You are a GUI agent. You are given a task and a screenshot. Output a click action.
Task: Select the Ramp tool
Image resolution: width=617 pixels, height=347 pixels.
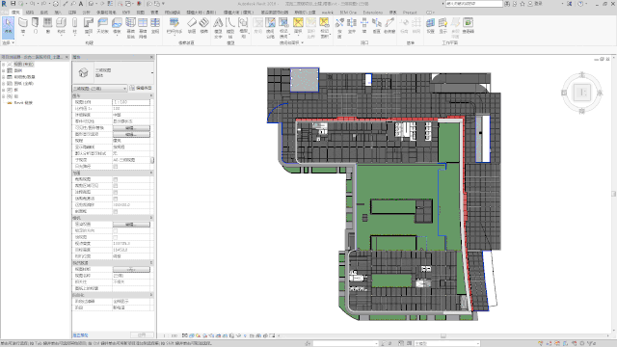click(192, 26)
